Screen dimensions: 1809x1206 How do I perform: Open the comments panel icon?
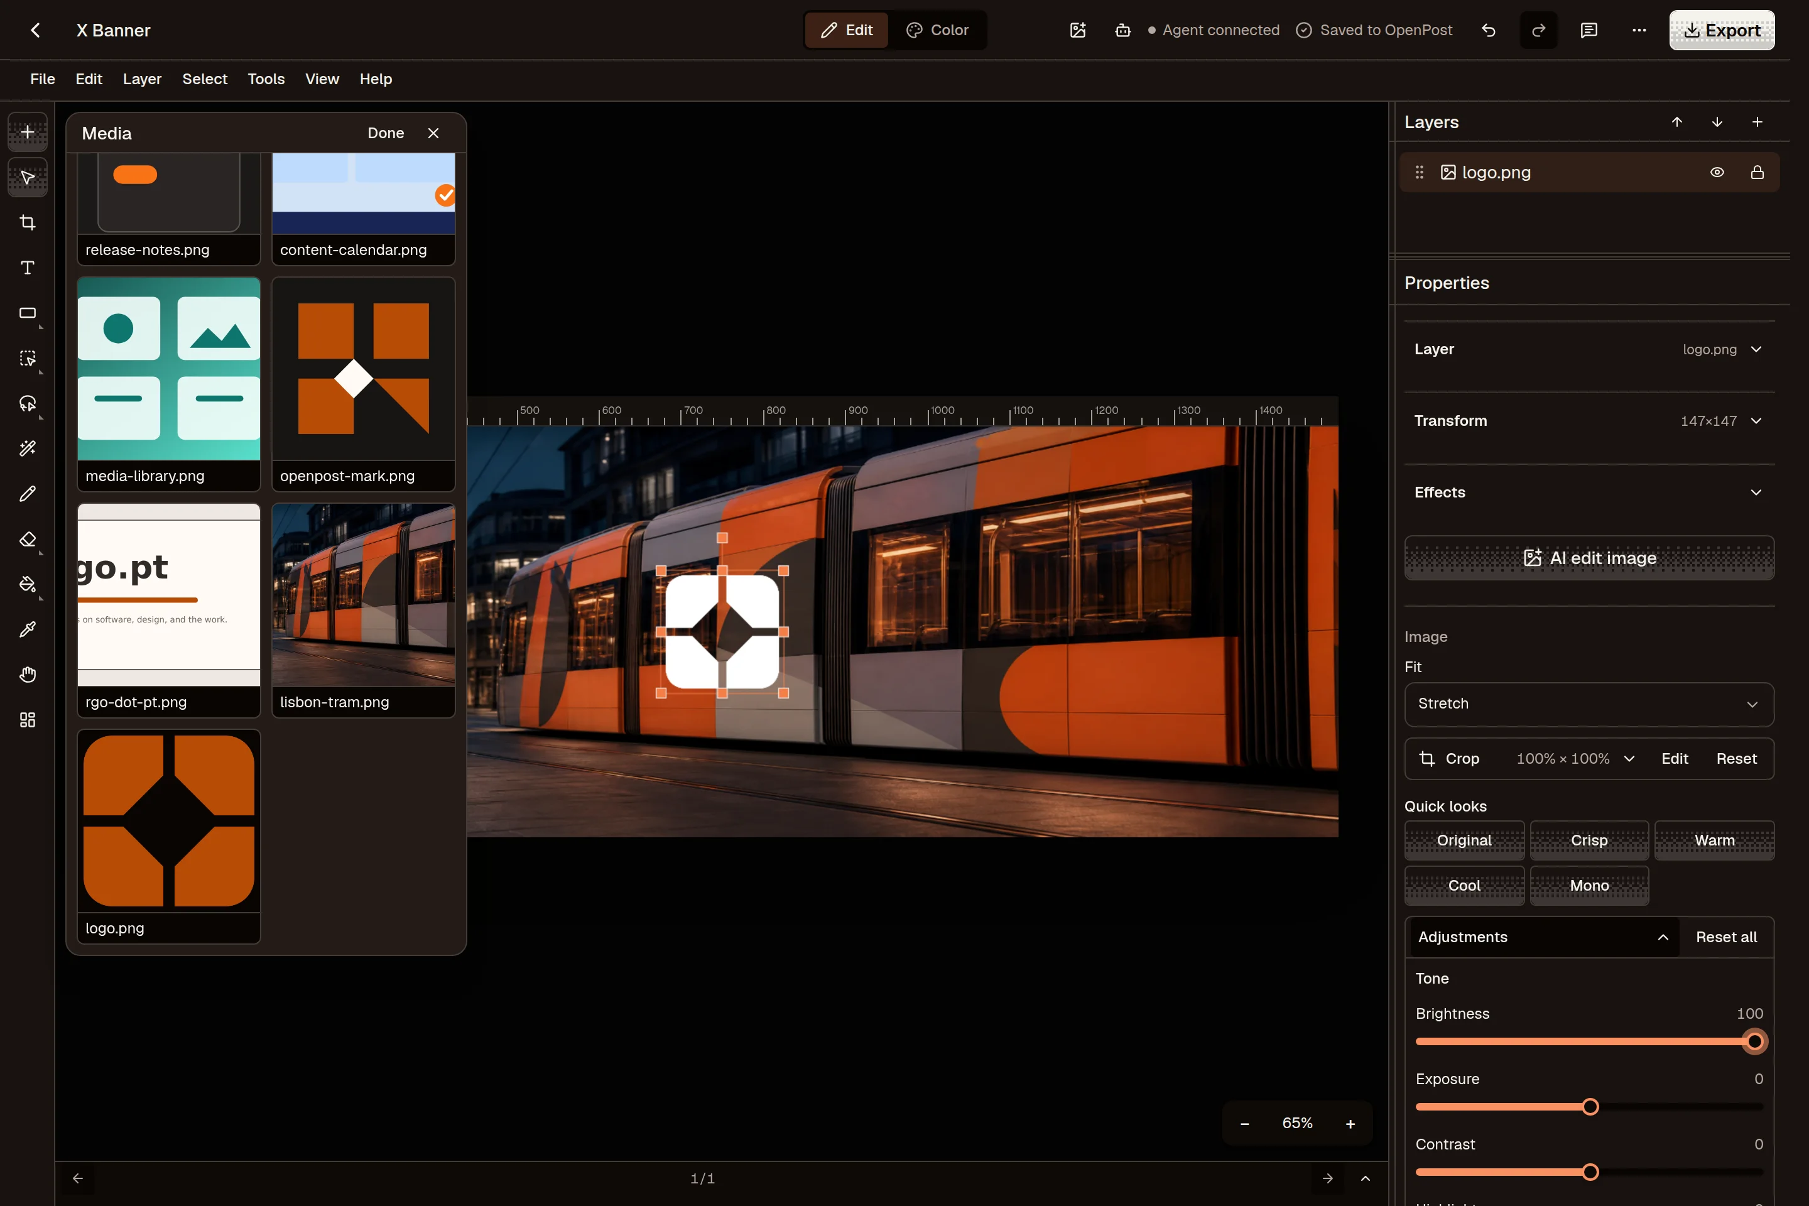tap(1589, 30)
